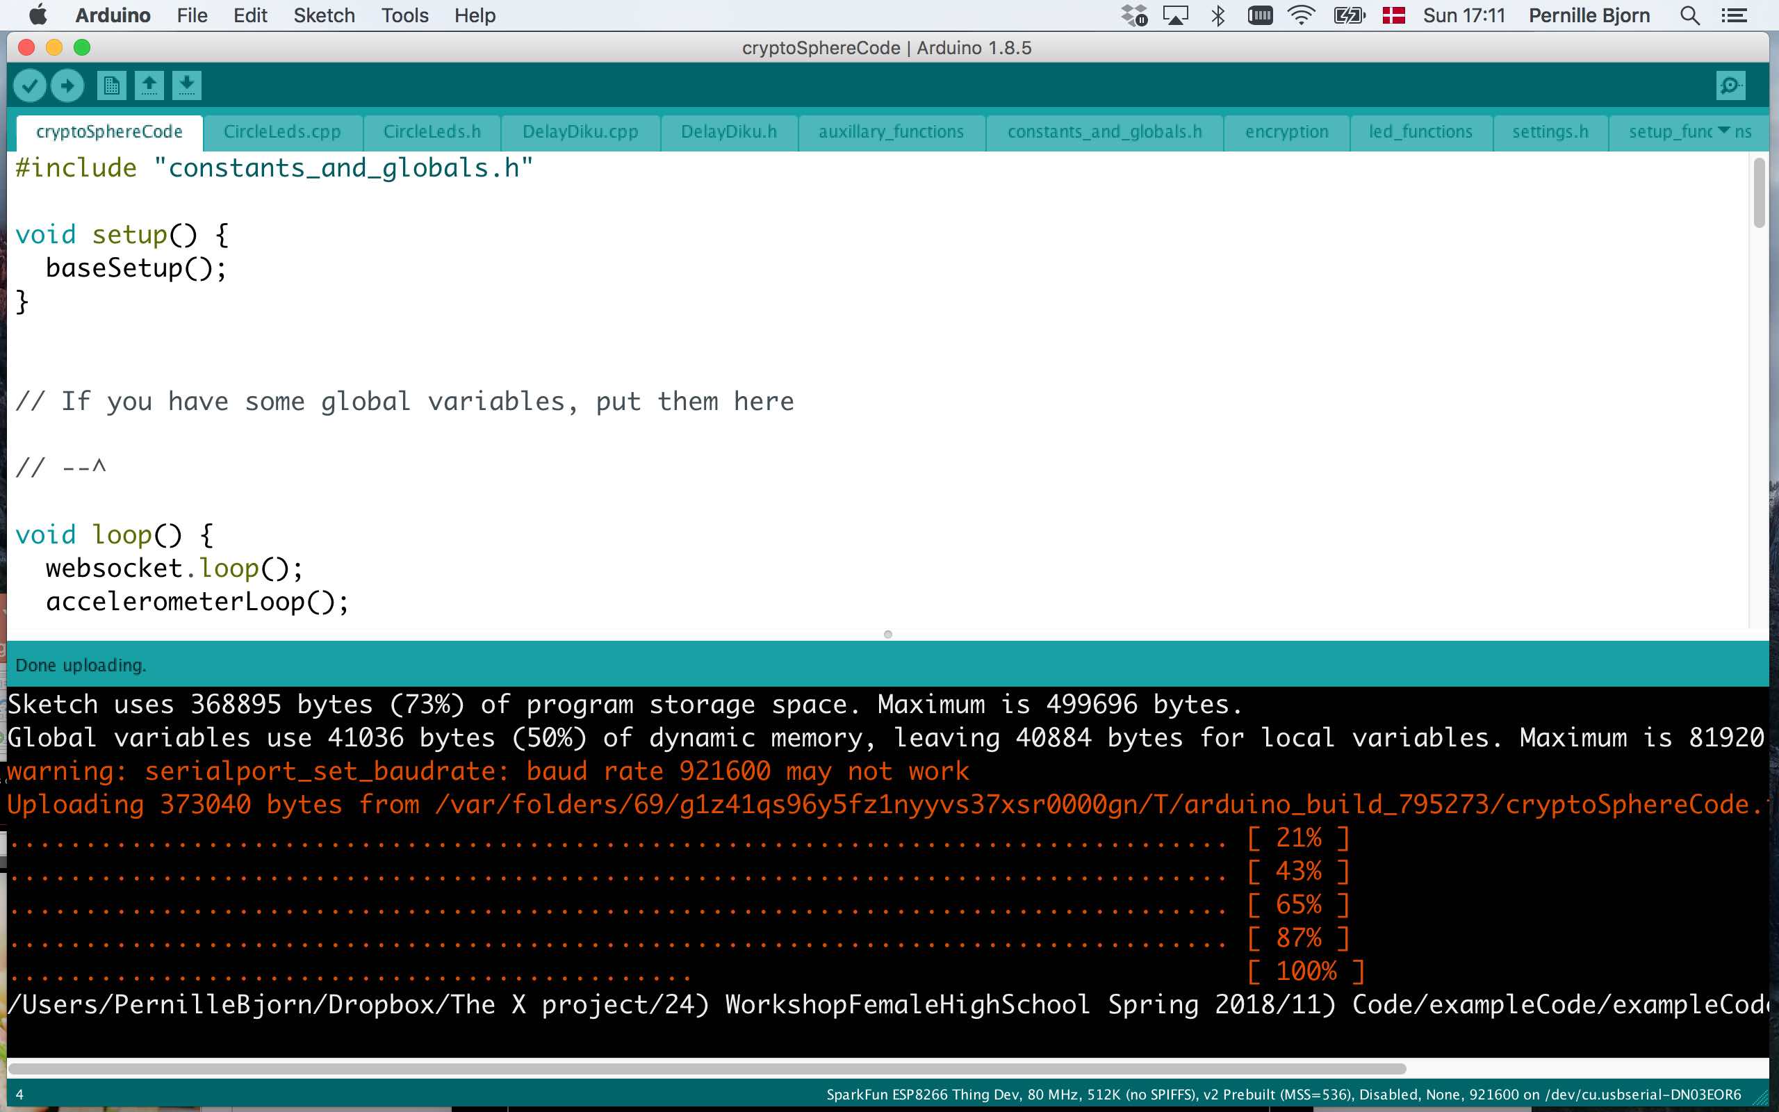Click the 'Done uploading.' status message
1779x1112 pixels.
81,666
